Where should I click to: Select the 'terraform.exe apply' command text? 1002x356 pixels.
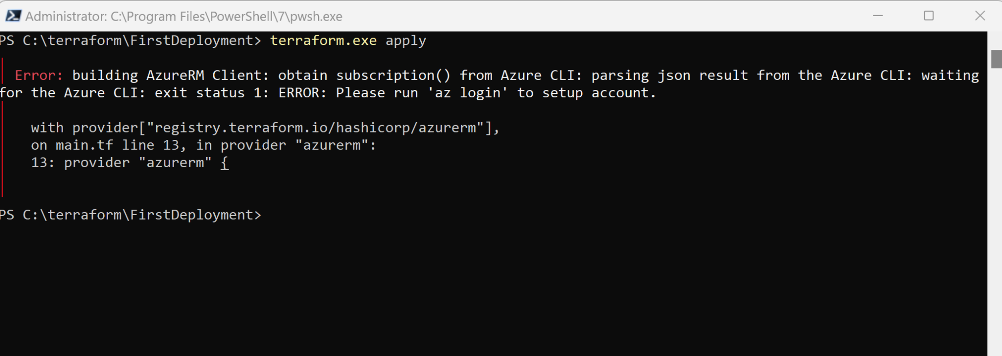click(x=347, y=41)
